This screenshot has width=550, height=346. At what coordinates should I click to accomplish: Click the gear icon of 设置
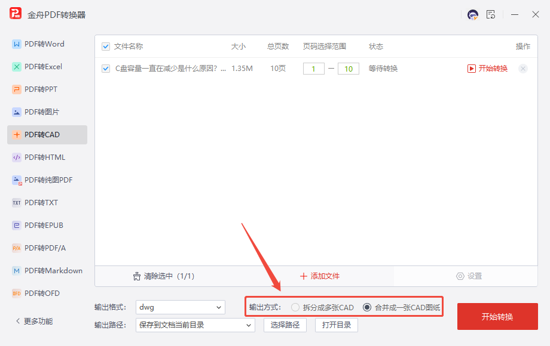460,276
